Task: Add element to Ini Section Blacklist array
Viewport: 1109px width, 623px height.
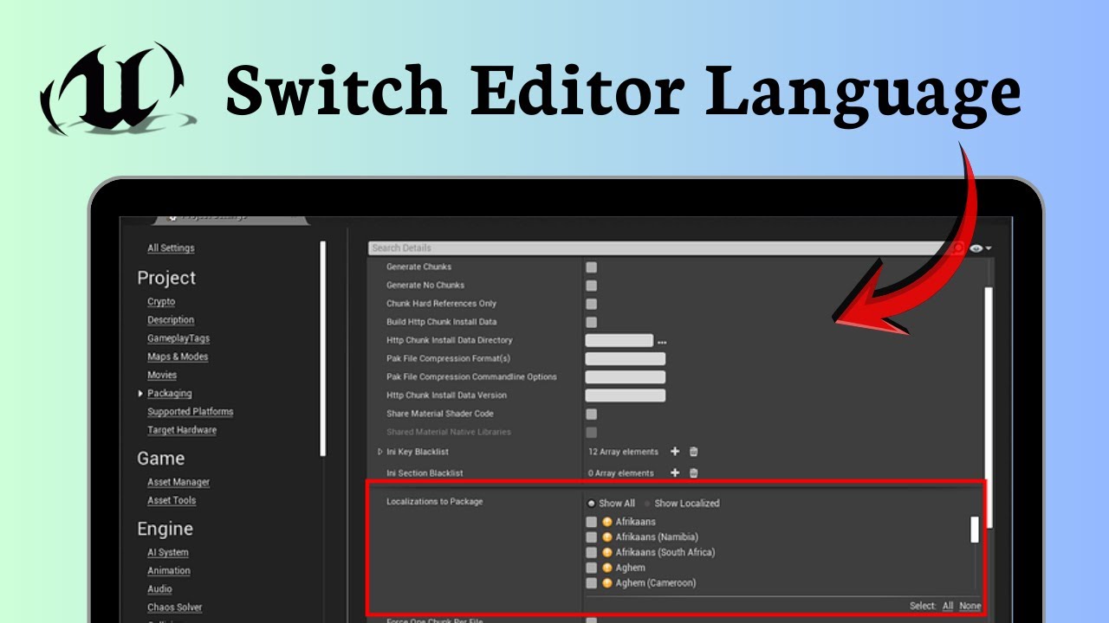Action: point(675,472)
